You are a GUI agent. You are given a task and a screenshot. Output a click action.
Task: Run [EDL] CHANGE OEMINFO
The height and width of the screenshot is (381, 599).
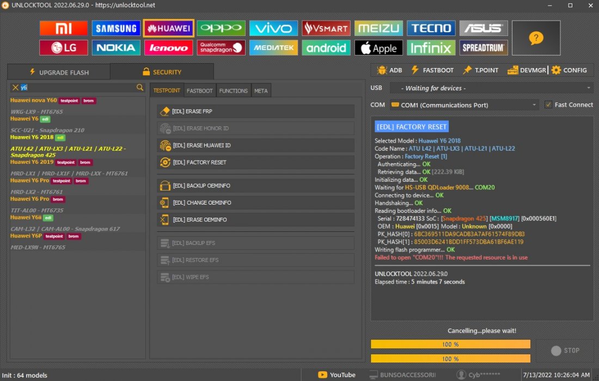255,202
